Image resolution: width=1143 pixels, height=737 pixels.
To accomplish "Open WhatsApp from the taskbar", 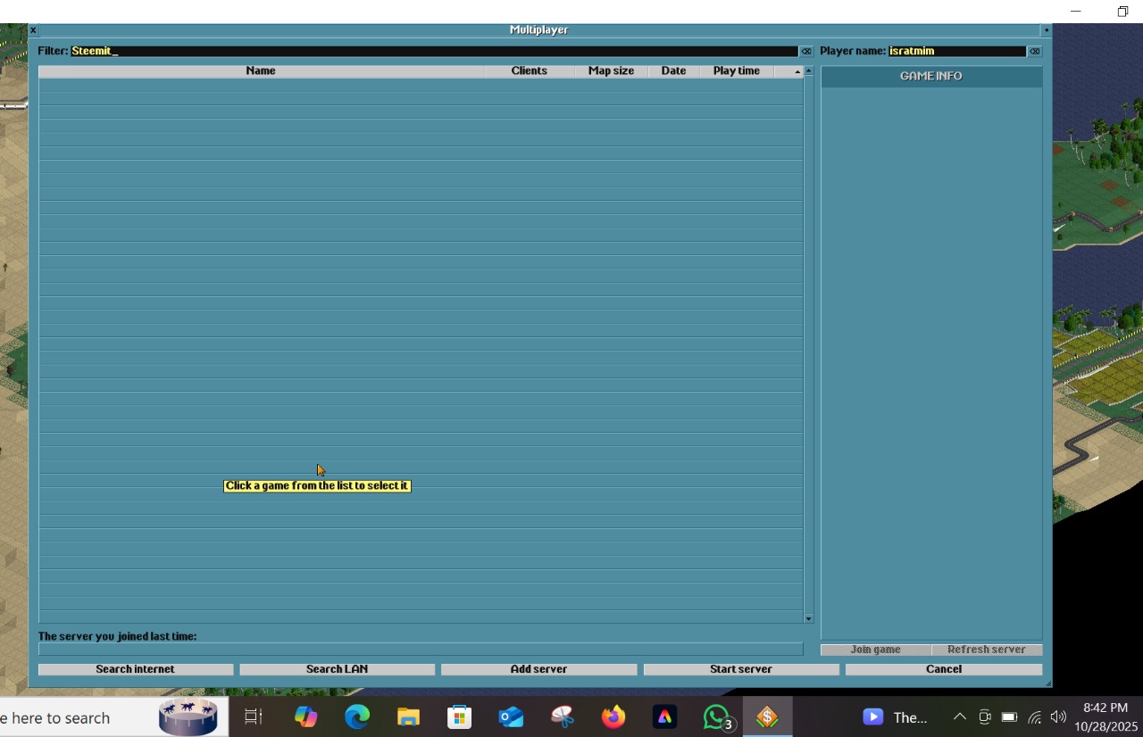I will [x=717, y=717].
